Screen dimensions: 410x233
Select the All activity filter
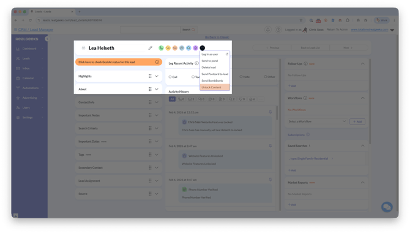172,99
